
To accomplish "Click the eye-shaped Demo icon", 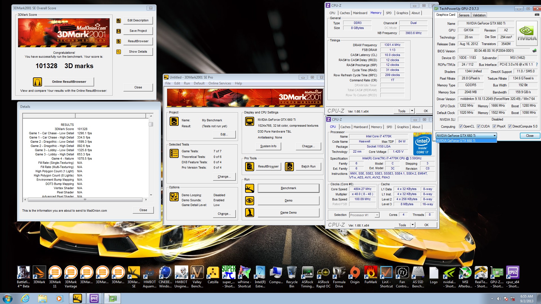I will 249,201.
